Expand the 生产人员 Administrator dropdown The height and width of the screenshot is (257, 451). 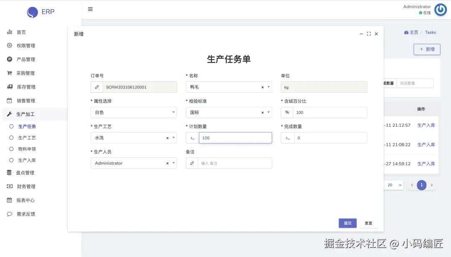click(x=174, y=163)
